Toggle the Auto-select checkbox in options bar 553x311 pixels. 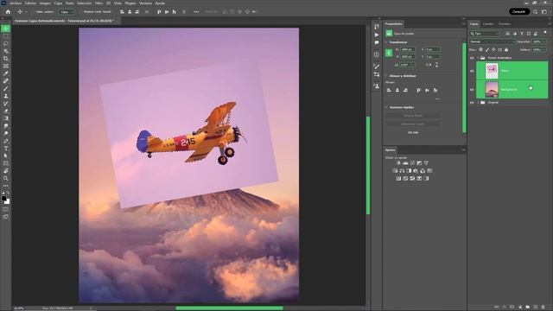pyautogui.click(x=33, y=11)
